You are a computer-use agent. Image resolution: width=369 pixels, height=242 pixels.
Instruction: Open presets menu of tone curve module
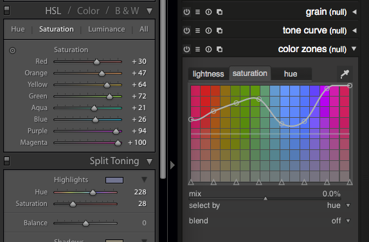point(198,31)
